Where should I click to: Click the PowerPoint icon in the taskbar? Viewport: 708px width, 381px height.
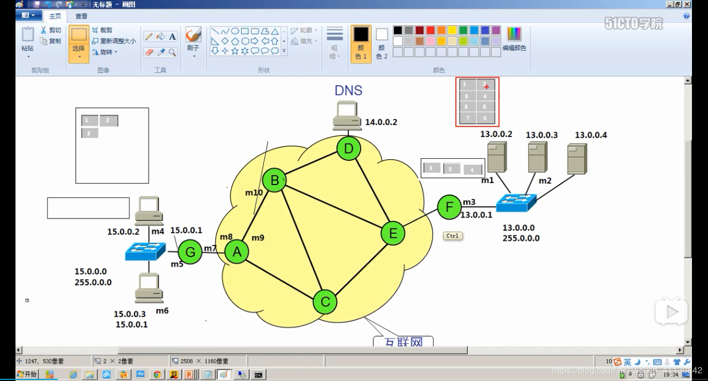click(189, 374)
